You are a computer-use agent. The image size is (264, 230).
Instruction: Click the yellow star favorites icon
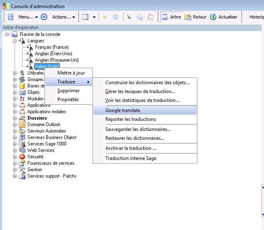(105, 17)
